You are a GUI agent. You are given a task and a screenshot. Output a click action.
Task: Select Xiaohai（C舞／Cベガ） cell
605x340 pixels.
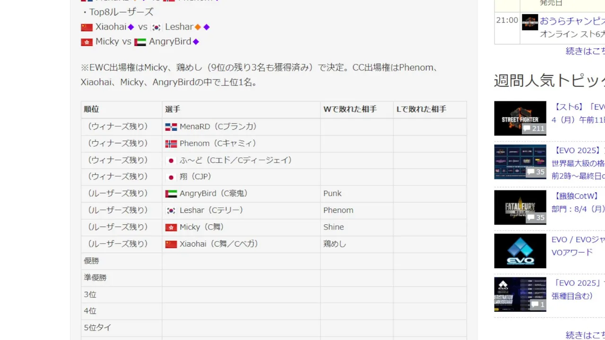click(x=241, y=244)
